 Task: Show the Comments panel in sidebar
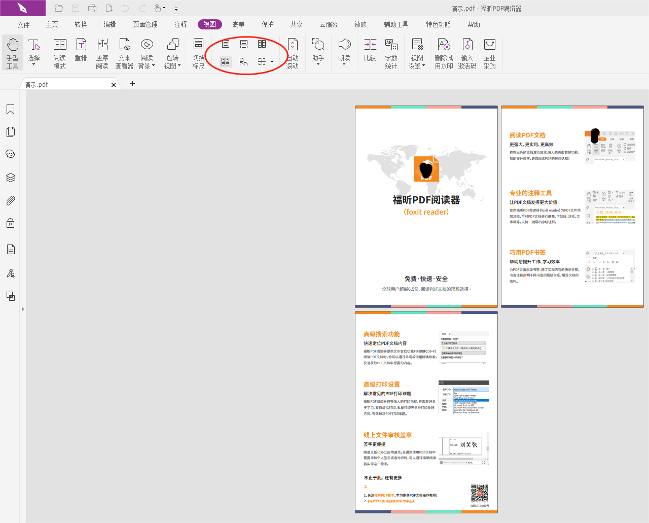point(10,154)
